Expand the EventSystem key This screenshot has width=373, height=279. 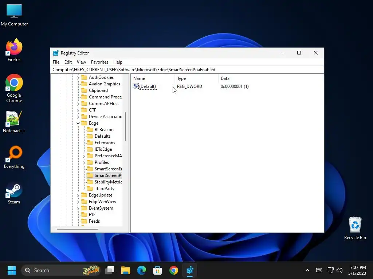pos(78,208)
